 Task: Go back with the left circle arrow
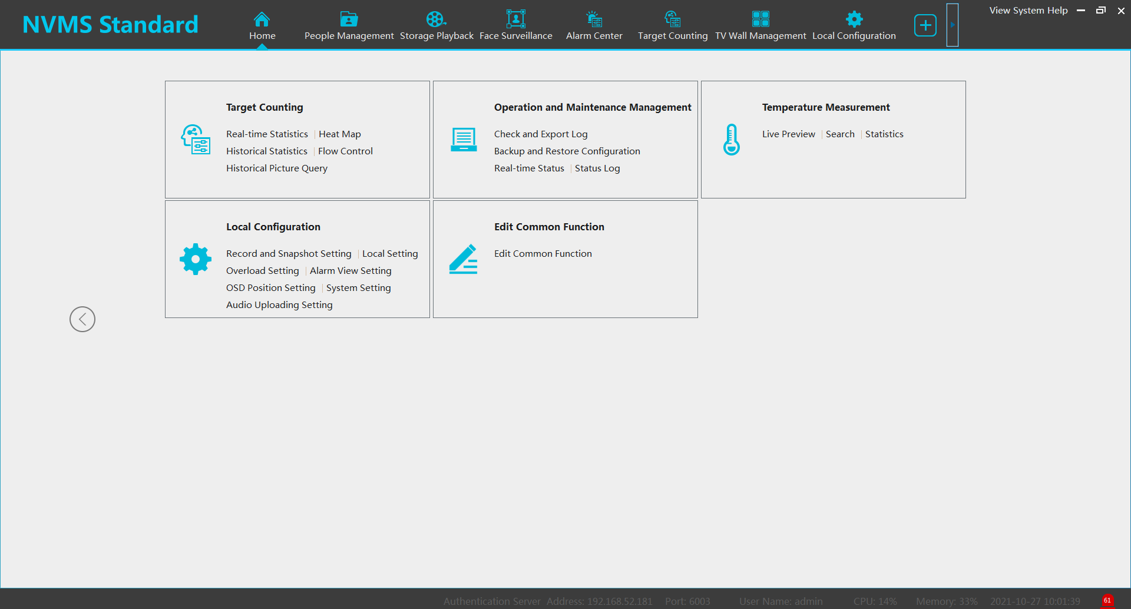click(82, 319)
